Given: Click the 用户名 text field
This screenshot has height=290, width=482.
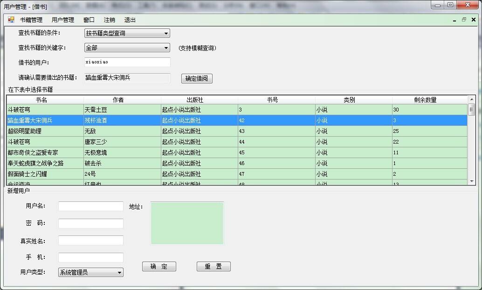Looking at the screenshot, I should click(90, 206).
